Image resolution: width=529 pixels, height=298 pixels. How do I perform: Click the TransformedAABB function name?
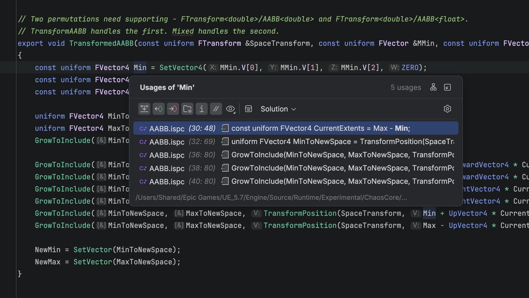(x=101, y=43)
